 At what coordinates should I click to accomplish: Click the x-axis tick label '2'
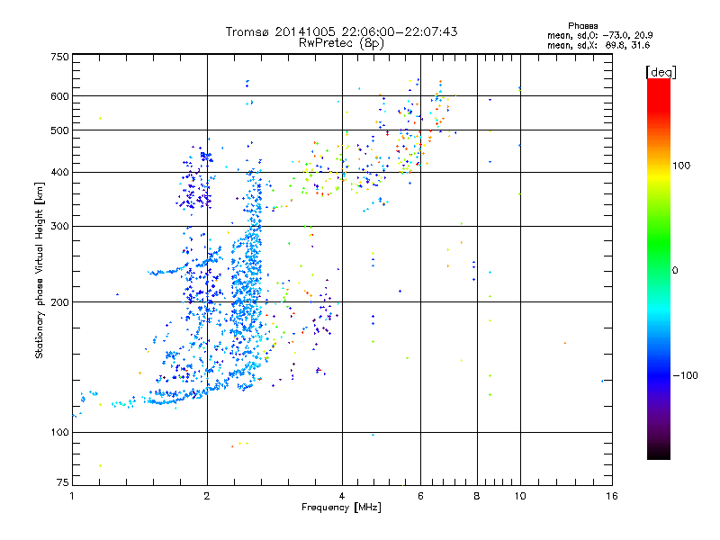coord(207,496)
